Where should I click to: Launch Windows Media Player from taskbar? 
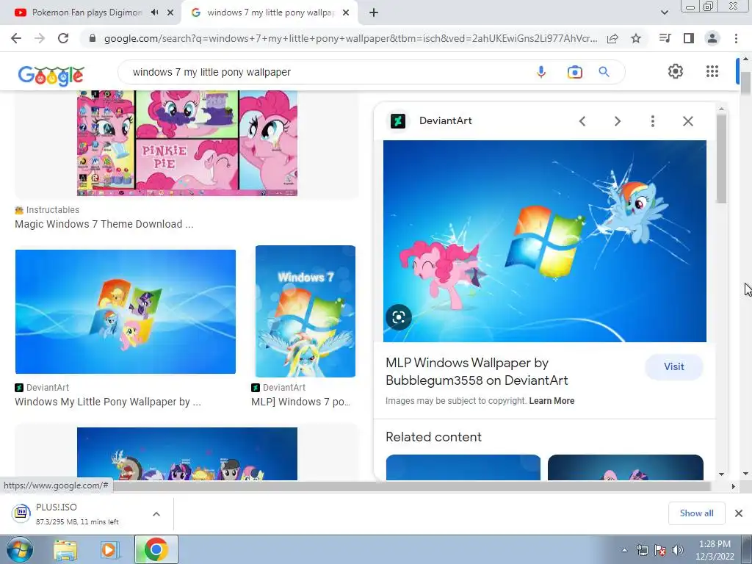pyautogui.click(x=109, y=550)
